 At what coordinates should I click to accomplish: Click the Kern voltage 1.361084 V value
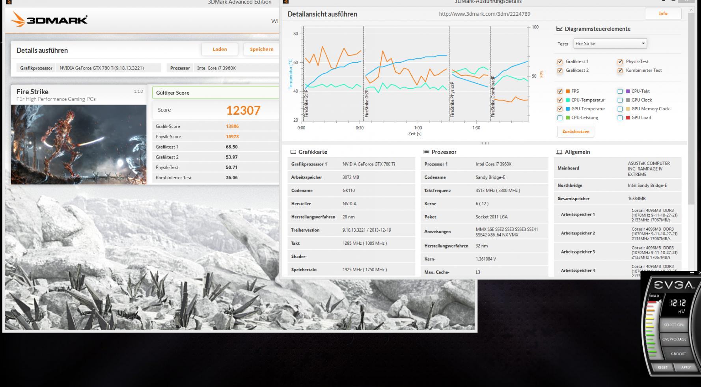pos(486,259)
